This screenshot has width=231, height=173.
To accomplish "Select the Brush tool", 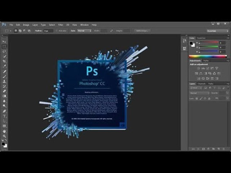I will coord(4,76).
